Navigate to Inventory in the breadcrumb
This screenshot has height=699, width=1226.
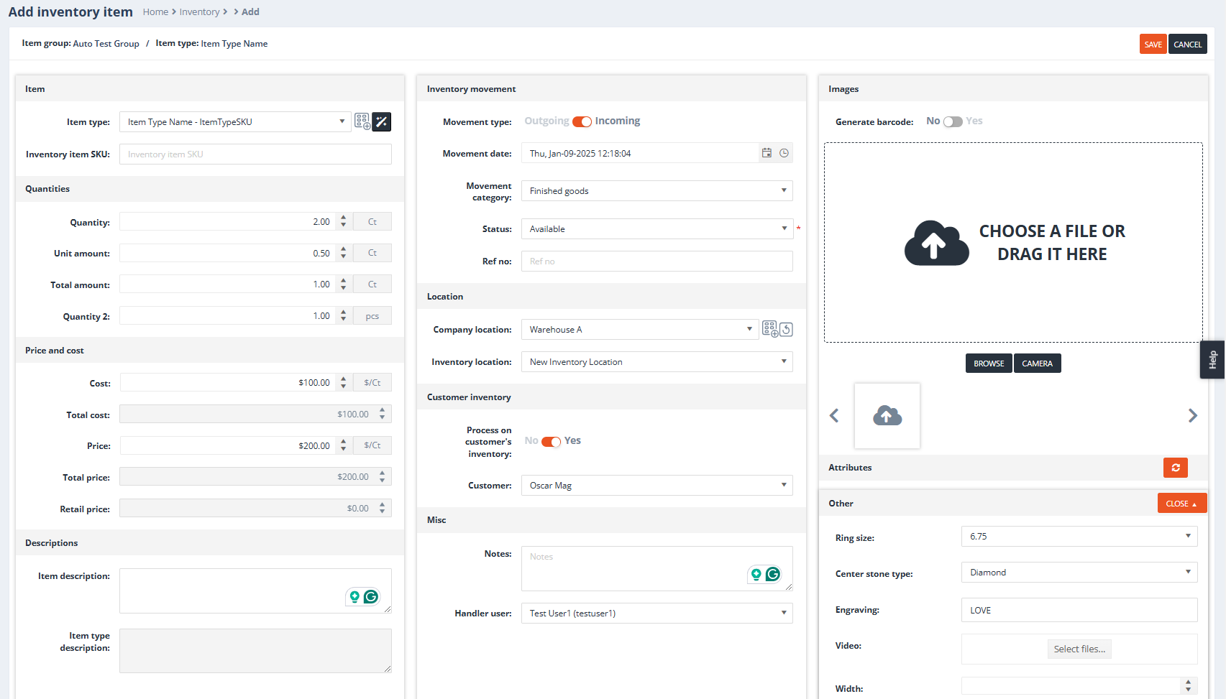(199, 12)
